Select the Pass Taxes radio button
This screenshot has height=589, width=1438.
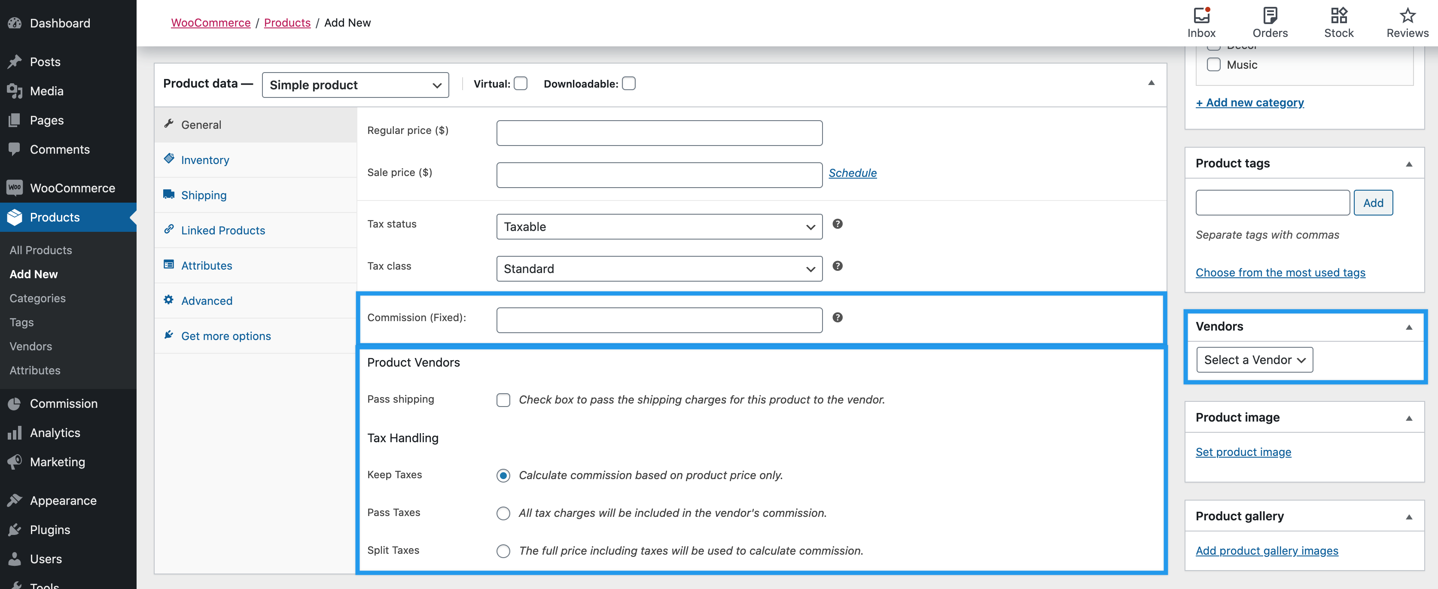[x=503, y=513]
